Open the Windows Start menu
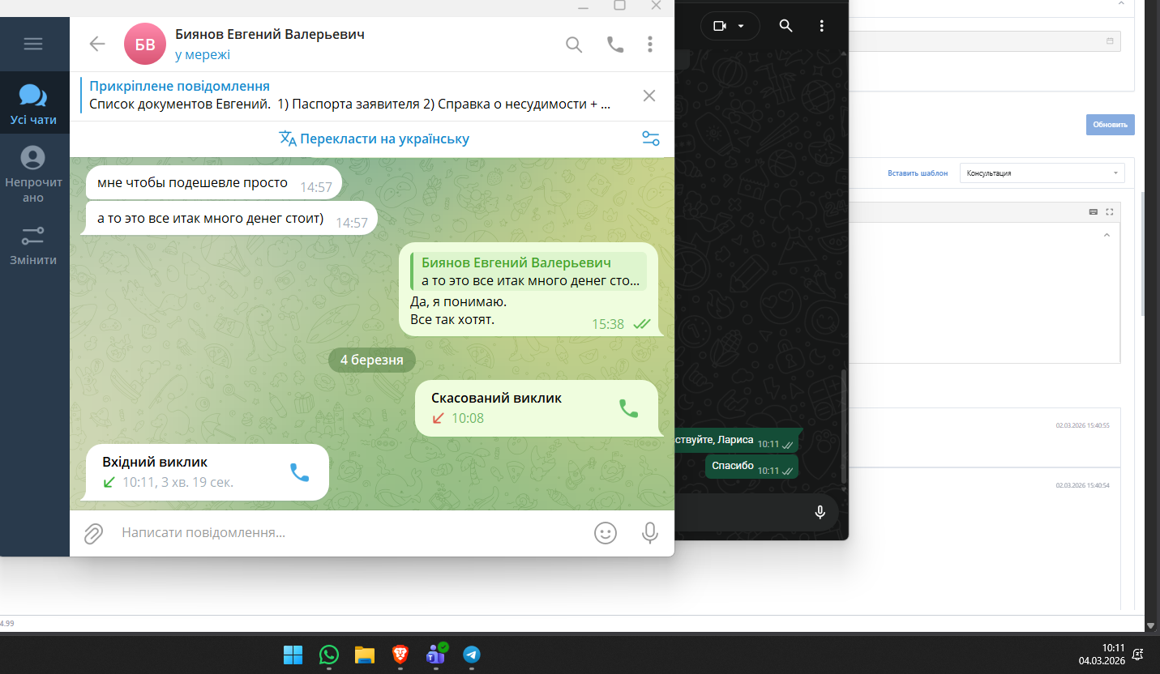This screenshot has width=1160, height=674. (293, 655)
